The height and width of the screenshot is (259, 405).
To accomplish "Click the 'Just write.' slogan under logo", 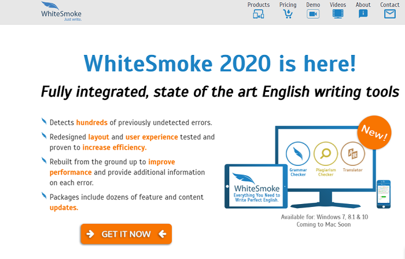I will [x=73, y=19].
